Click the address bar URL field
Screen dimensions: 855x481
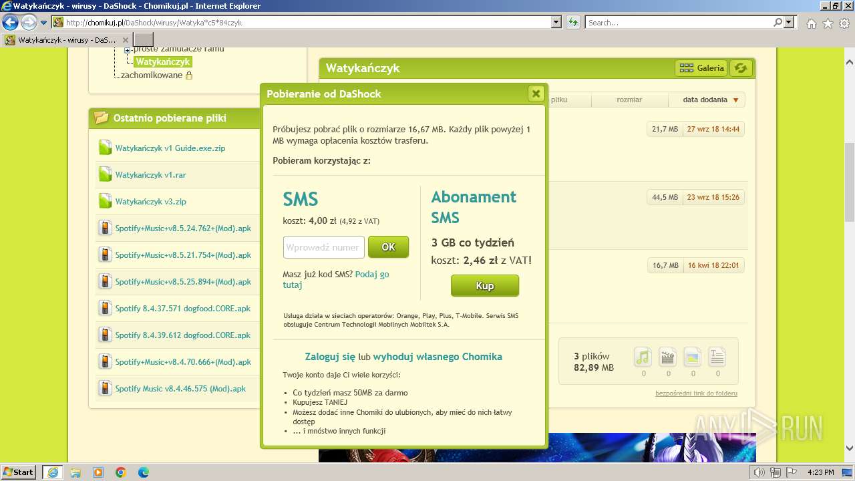point(307,22)
